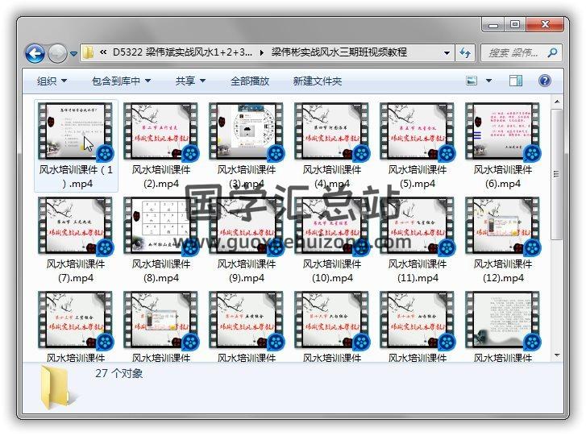Open the 共享 menu

[x=190, y=81]
